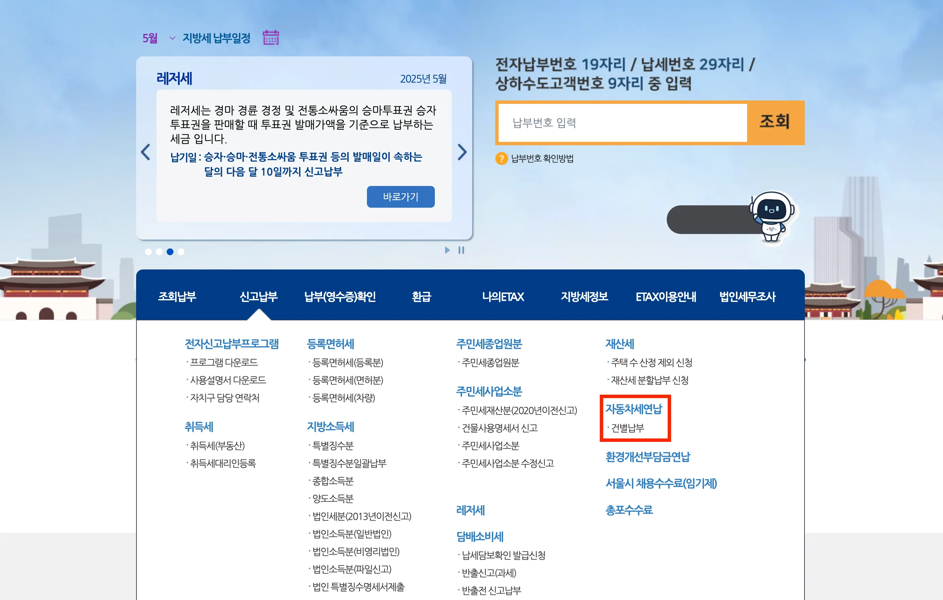
Task: Click the previous slide arrow on the banner
Action: tap(146, 152)
